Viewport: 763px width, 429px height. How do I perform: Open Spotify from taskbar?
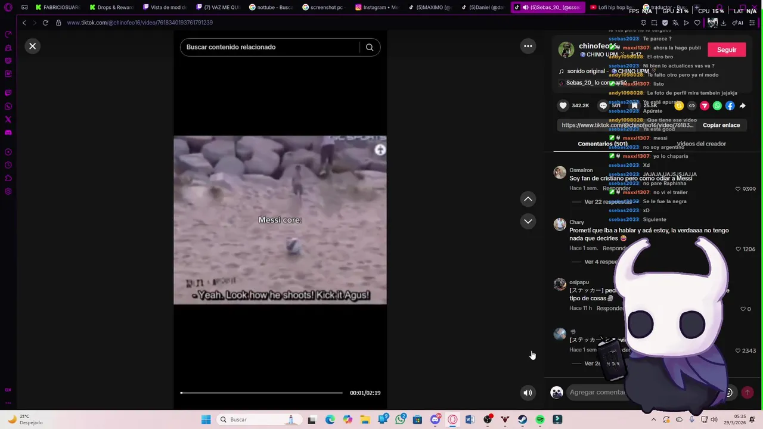pos(540,419)
